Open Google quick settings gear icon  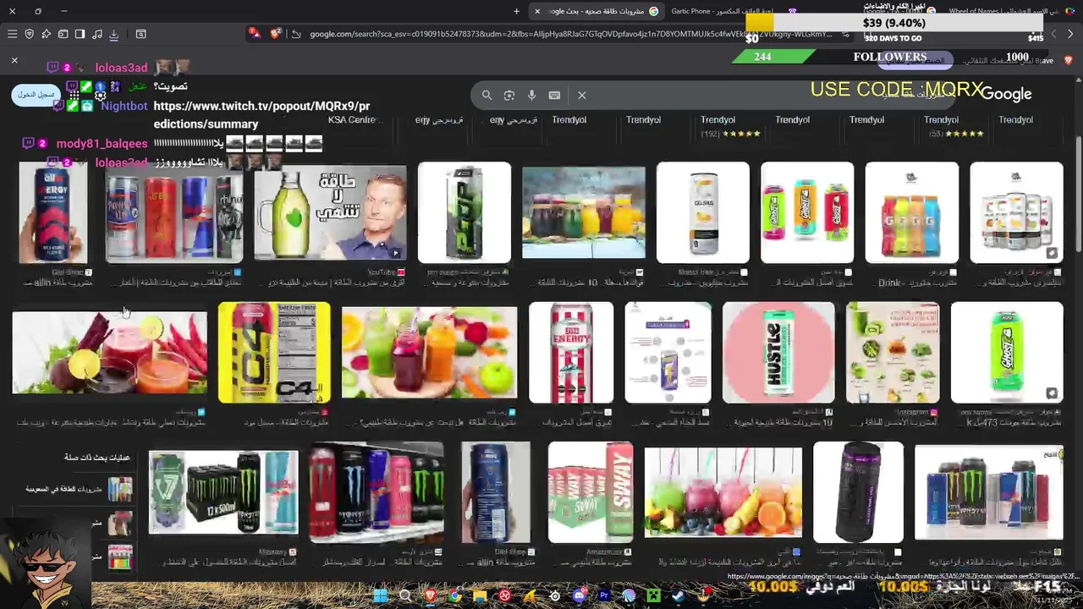[100, 95]
